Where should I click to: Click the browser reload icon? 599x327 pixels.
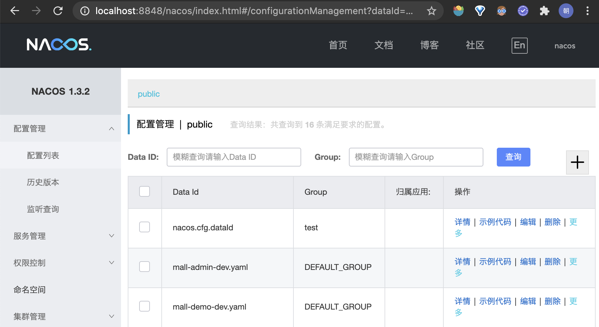click(58, 11)
